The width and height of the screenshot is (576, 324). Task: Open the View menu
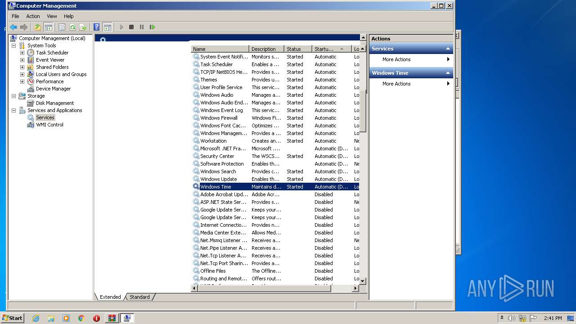(x=52, y=16)
